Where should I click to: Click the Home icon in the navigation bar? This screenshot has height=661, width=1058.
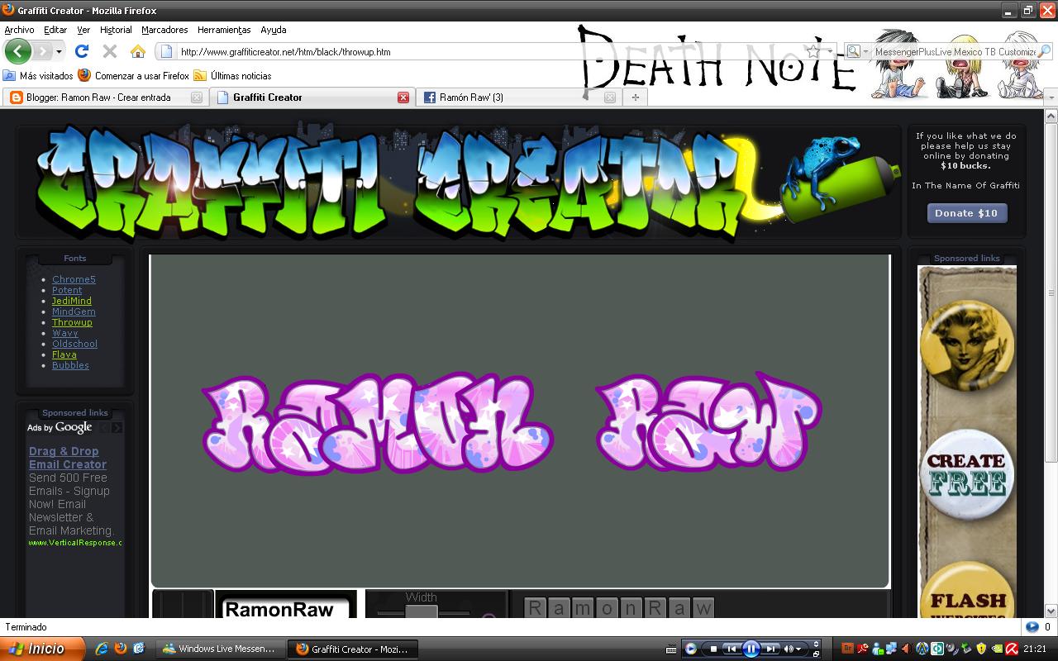136,50
